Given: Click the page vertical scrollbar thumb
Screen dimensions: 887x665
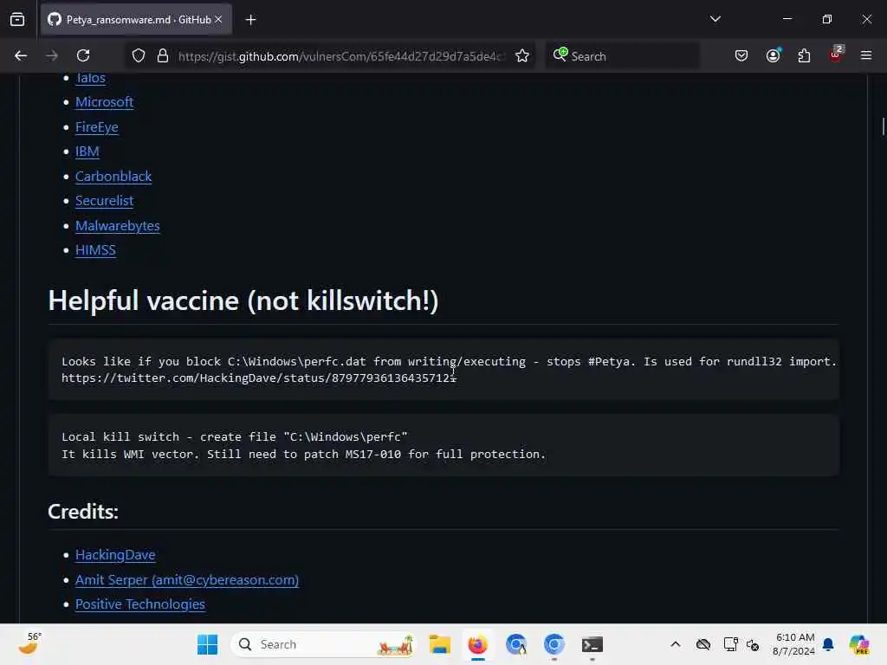Looking at the screenshot, I should click(x=883, y=126).
